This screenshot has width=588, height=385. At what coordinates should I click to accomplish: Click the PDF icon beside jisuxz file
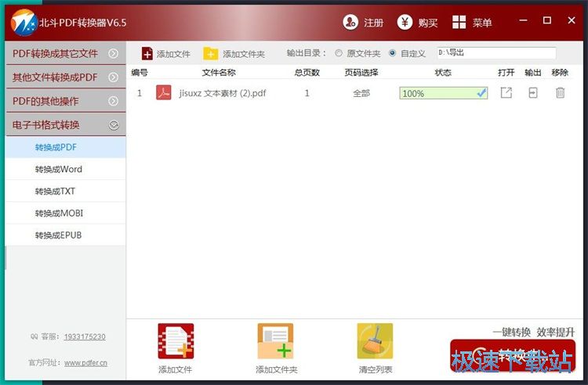click(x=164, y=92)
